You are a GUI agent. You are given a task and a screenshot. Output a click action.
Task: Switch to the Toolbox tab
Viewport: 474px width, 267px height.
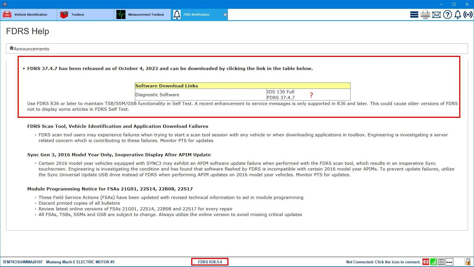[x=85, y=15]
